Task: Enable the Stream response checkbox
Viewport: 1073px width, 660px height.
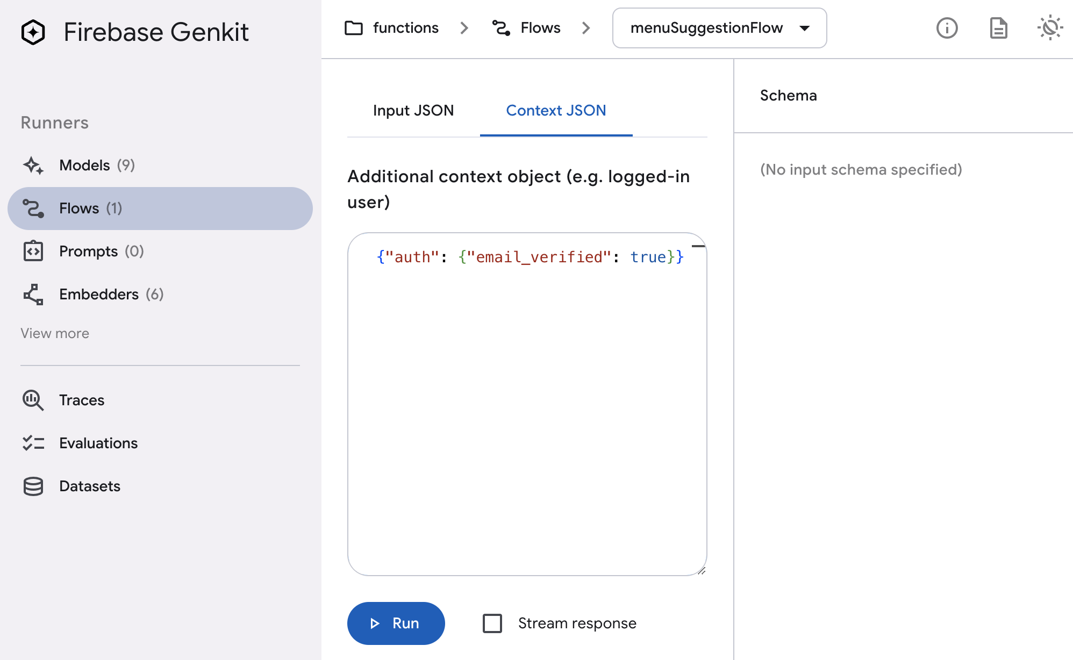Action: click(492, 623)
